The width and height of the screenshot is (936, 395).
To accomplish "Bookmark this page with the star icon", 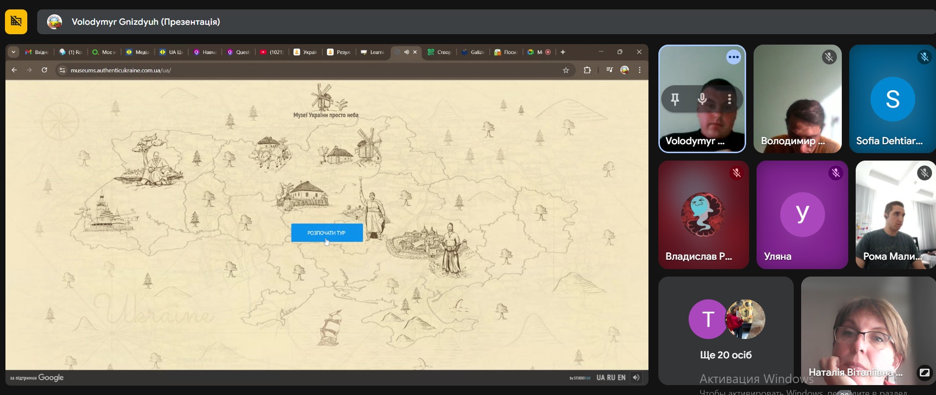I will 566,70.
